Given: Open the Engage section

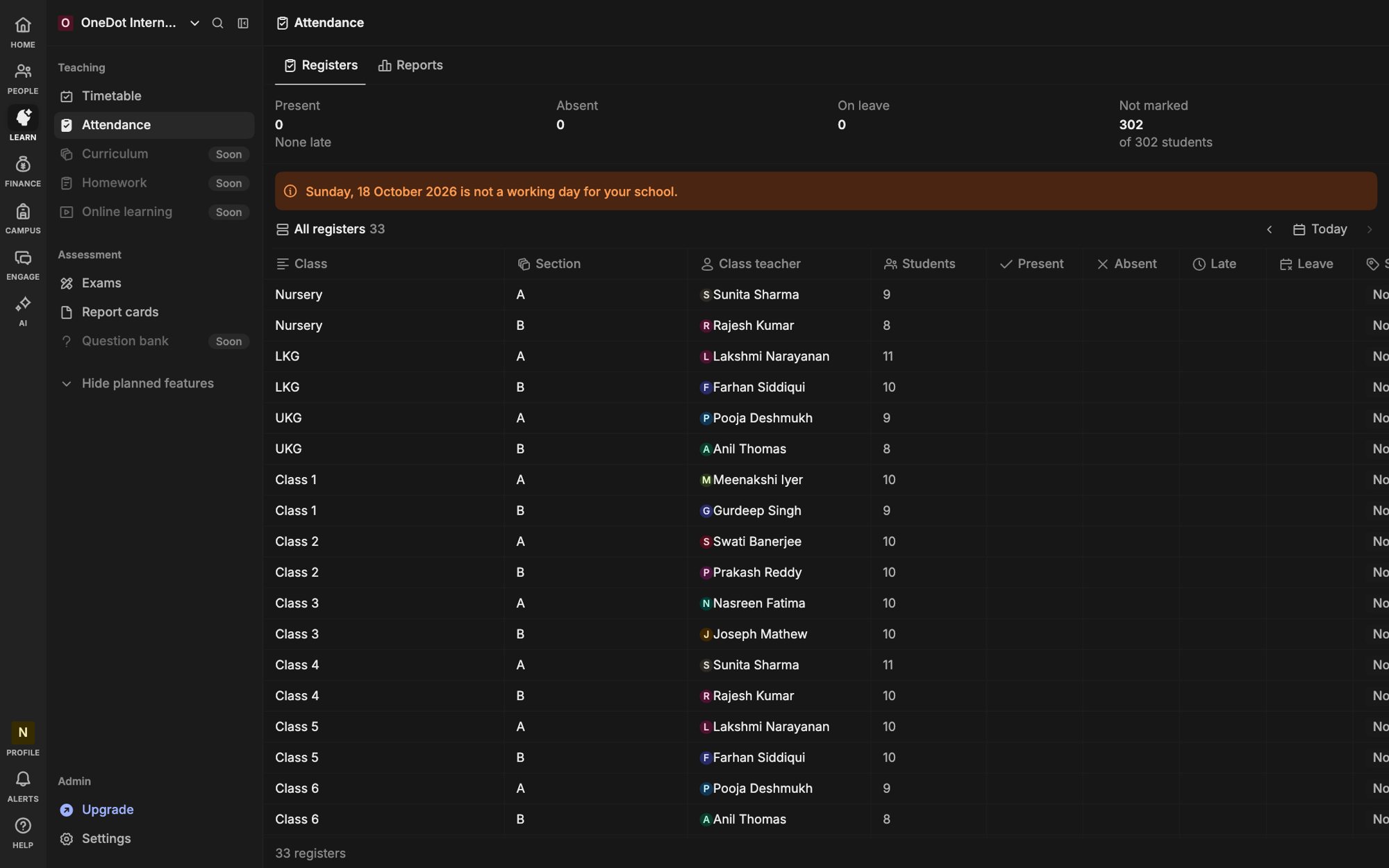Looking at the screenshot, I should pyautogui.click(x=23, y=265).
